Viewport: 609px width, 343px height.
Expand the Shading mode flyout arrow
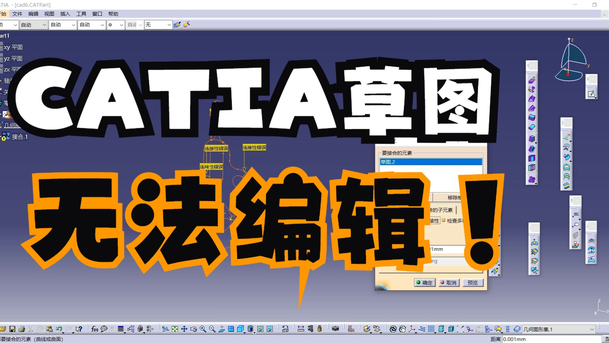[255, 332]
